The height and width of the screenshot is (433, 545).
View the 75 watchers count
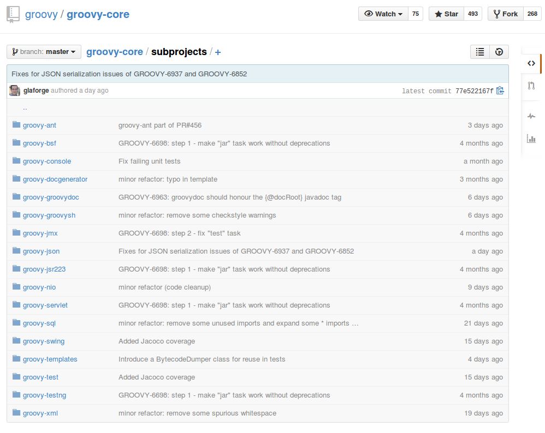pyautogui.click(x=416, y=14)
